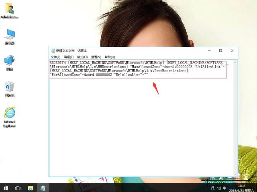Open the 文件(F) File menu
Viewport: 257px width, 192px height.
[x=55, y=57]
